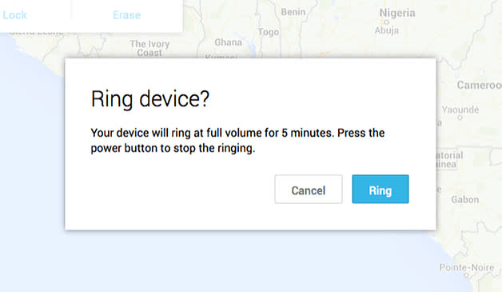Click the Abuja city marker circle
This screenshot has width=502, height=292.
tap(386, 22)
